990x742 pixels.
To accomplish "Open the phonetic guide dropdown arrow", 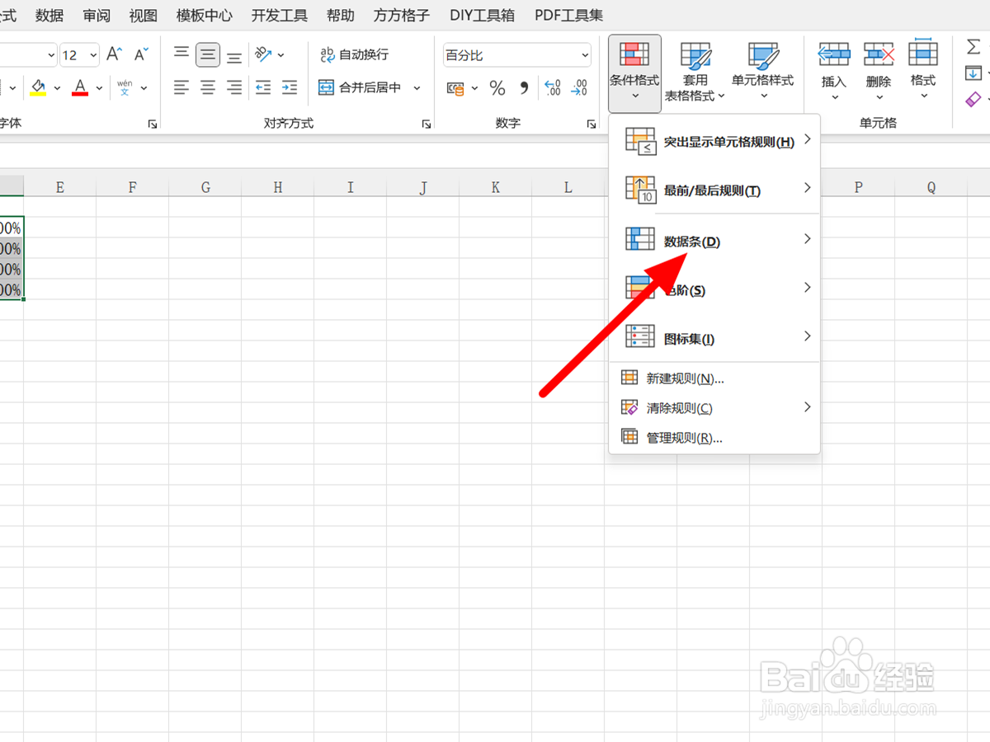I will click(144, 87).
